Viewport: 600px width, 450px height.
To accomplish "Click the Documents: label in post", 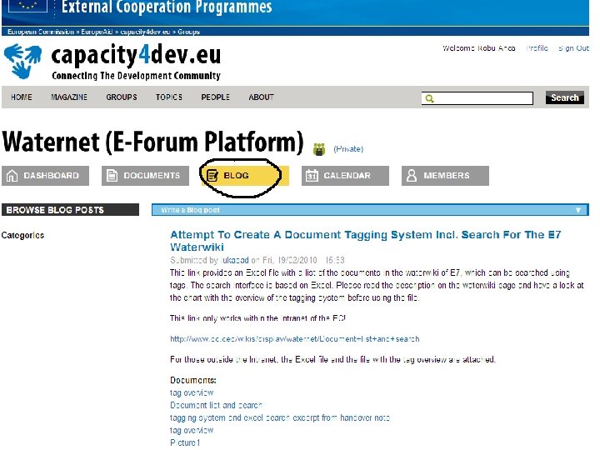I will coord(192,380).
